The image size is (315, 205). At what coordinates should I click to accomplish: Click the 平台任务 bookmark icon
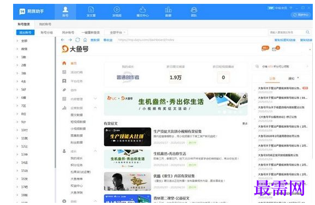click(x=64, y=81)
